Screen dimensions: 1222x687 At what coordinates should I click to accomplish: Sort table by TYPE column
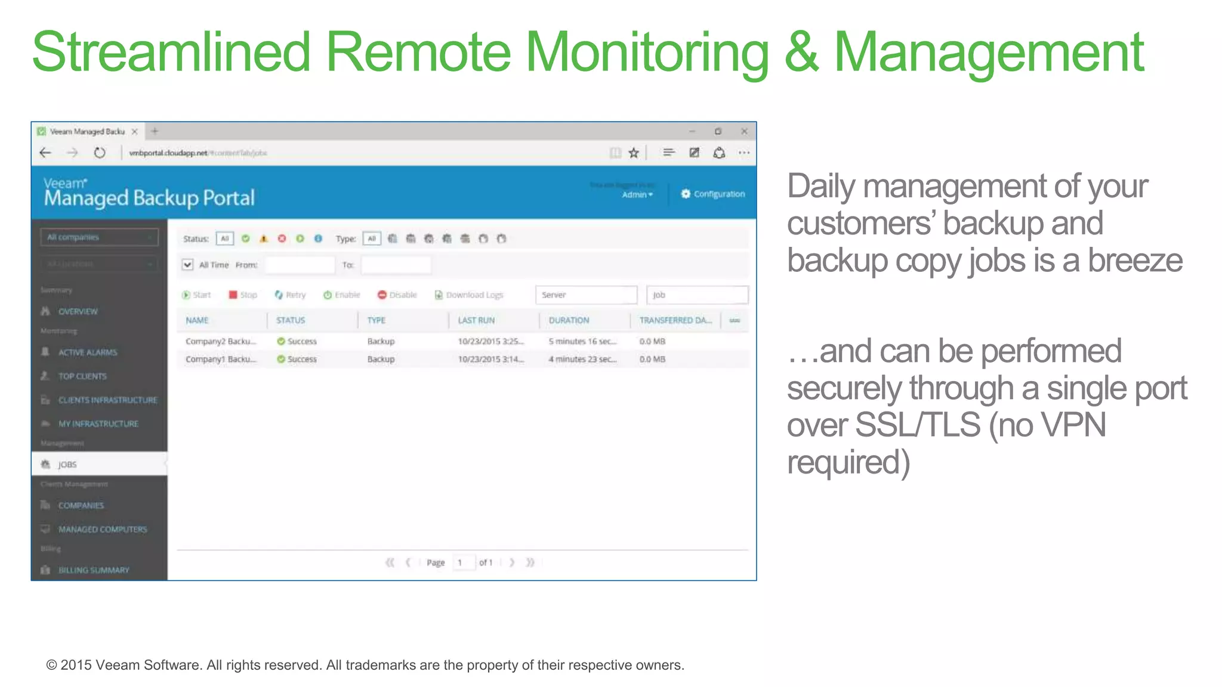377,320
